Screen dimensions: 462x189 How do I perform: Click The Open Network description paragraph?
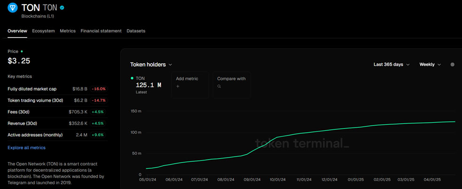pos(56,173)
